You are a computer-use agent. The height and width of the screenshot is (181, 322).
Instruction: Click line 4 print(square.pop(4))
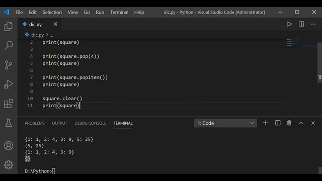(x=70, y=56)
